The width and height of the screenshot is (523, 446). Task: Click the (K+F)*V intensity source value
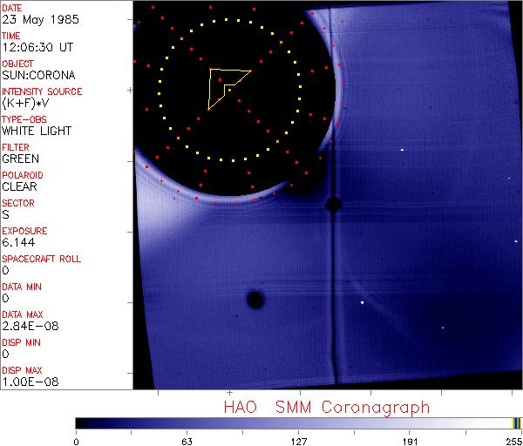click(27, 104)
